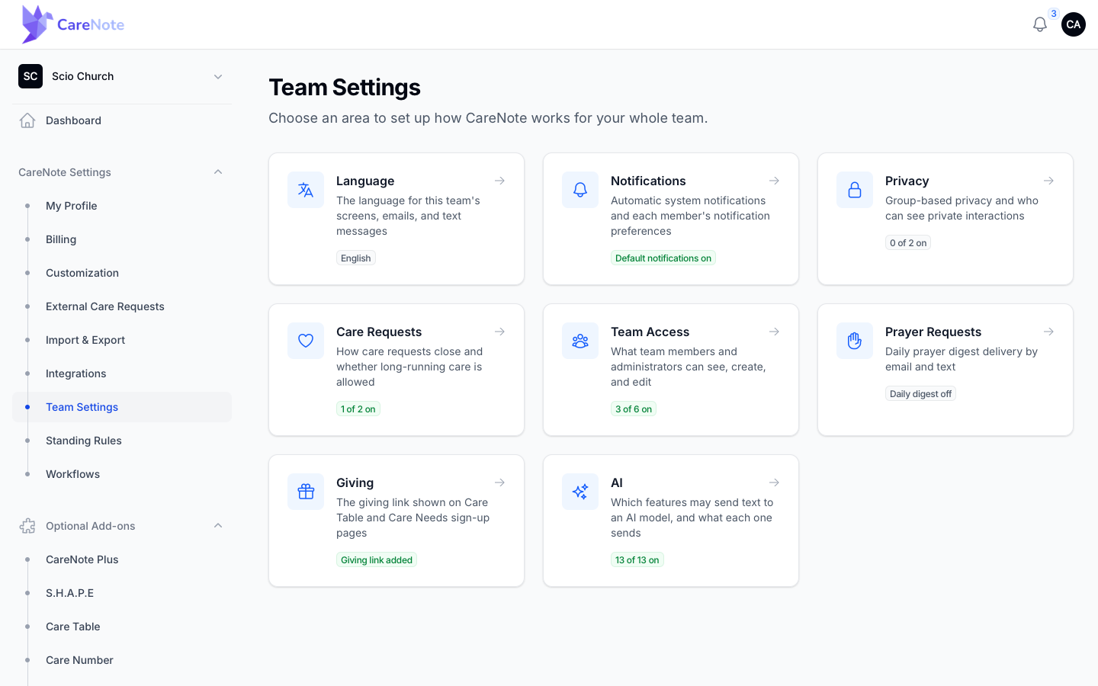Click the arrow on the AI card
1098x686 pixels.
pos(774,482)
